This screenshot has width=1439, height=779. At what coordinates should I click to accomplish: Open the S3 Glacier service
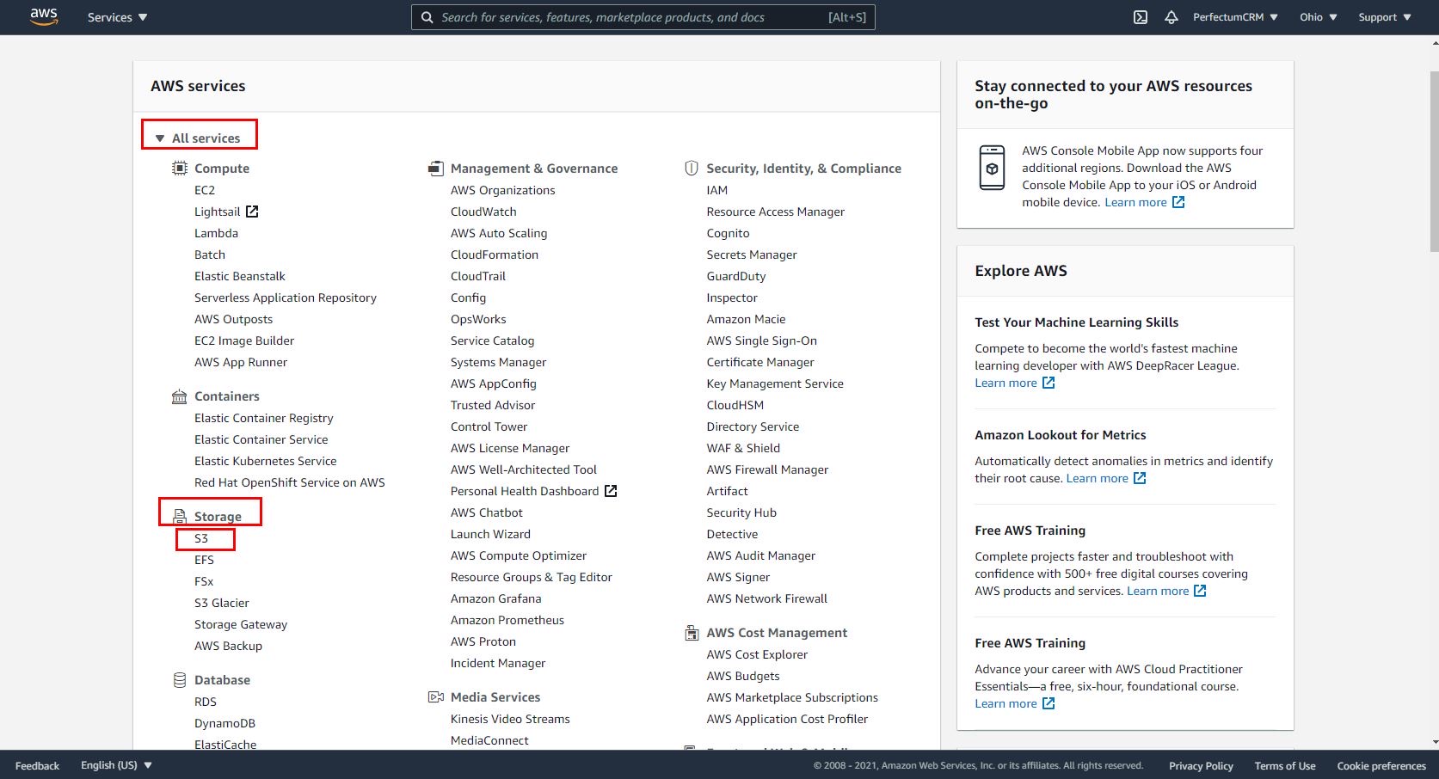[222, 603]
